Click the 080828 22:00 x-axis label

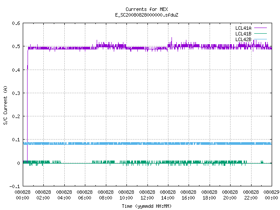pyautogui.click(x=251, y=195)
